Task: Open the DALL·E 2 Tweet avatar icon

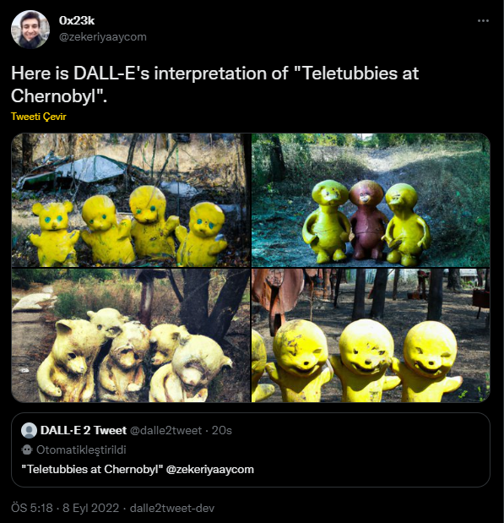Action: pos(29,430)
